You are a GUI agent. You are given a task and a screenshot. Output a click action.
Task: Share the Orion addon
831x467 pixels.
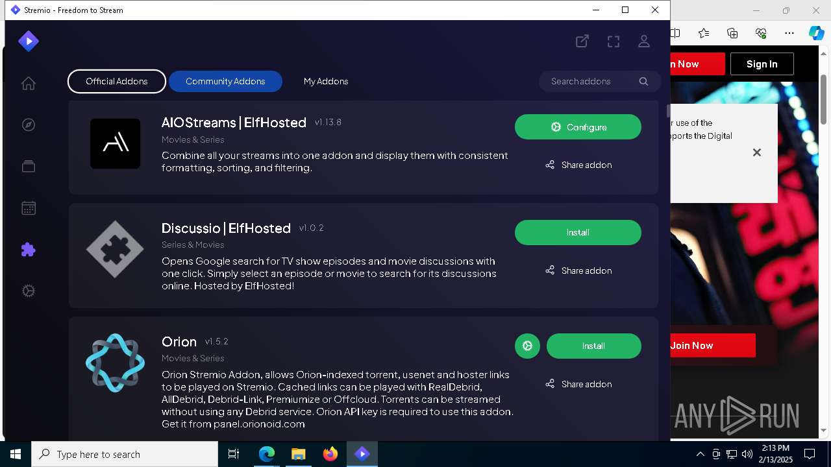(x=578, y=384)
